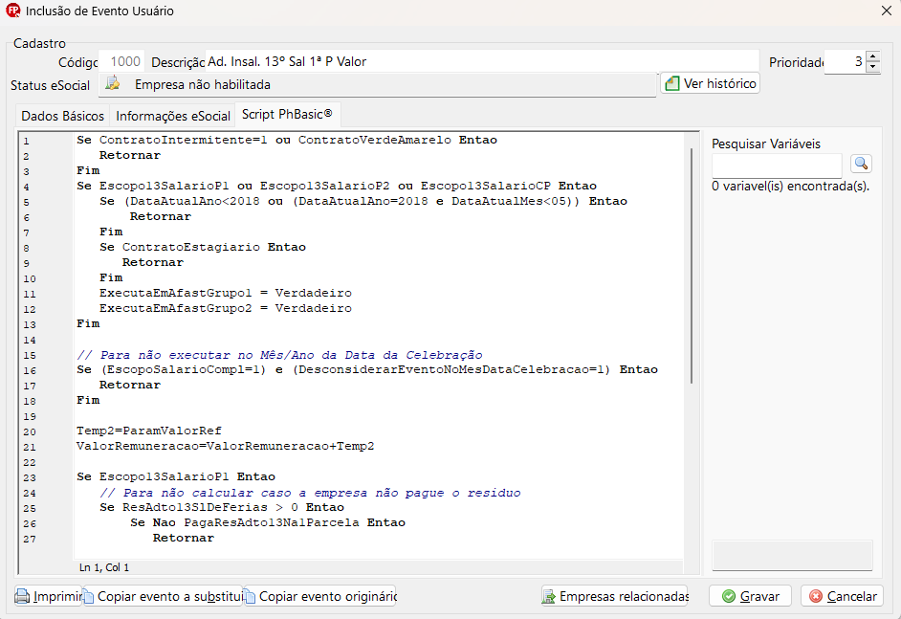The width and height of the screenshot is (901, 619).
Task: Click the magnifier search variables icon
Action: [x=861, y=164]
